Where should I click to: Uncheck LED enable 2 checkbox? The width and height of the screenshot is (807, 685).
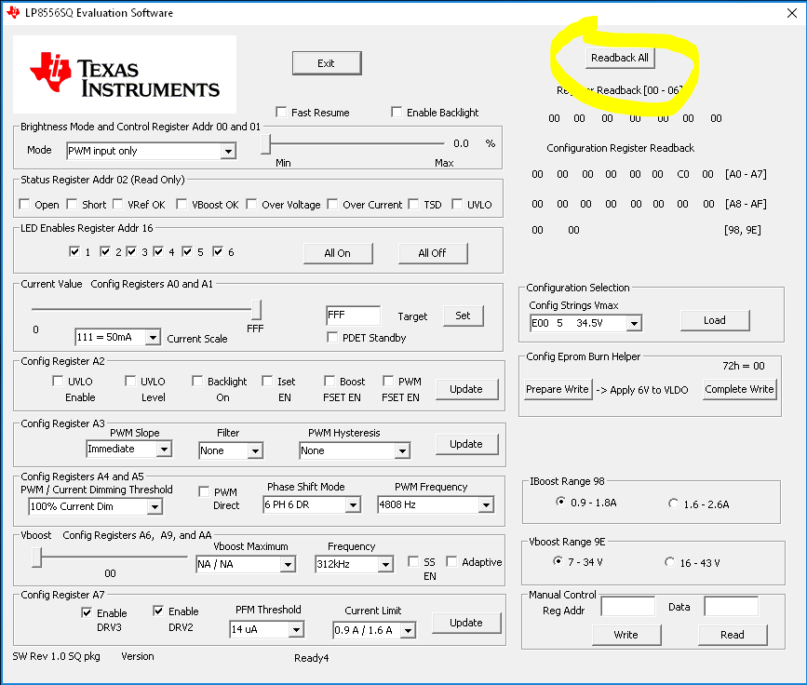[x=105, y=251]
